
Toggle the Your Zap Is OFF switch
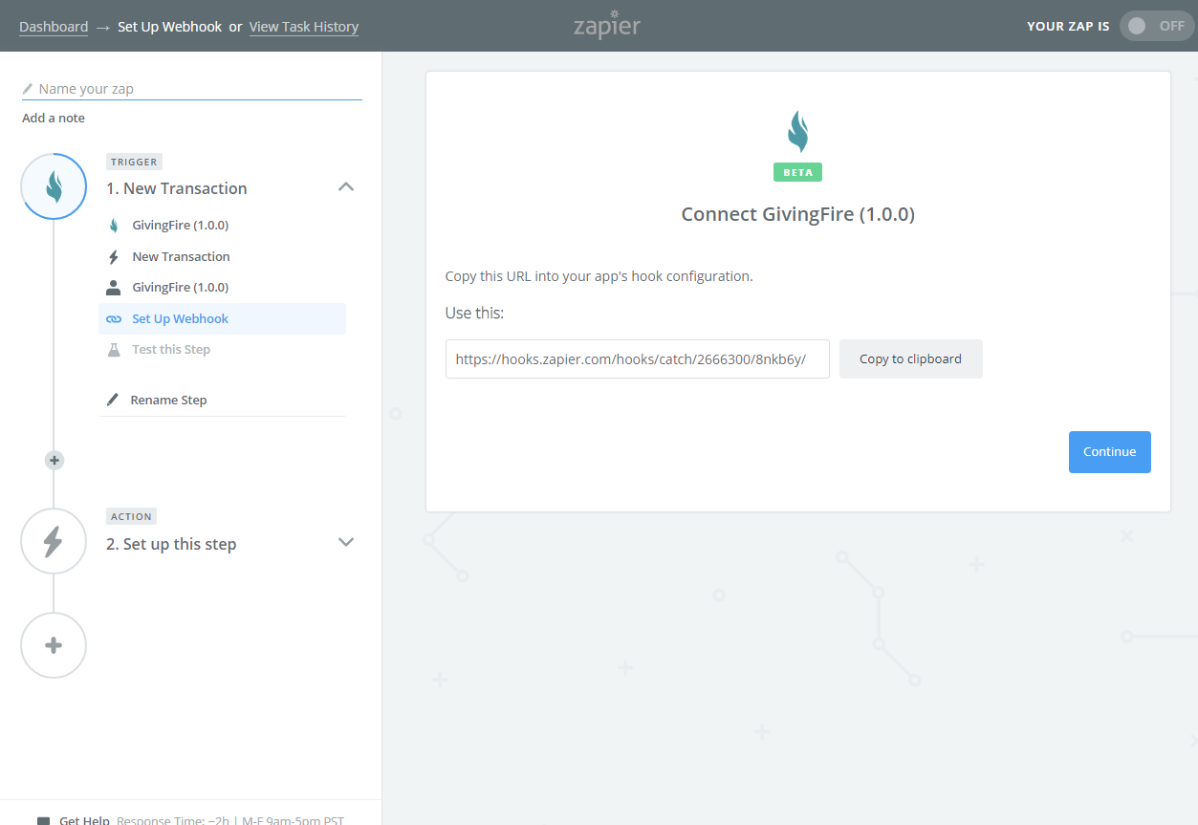[1157, 26]
